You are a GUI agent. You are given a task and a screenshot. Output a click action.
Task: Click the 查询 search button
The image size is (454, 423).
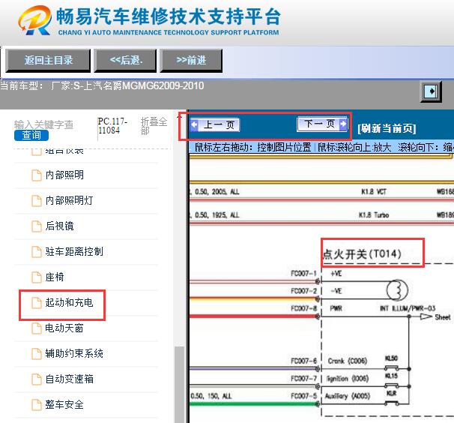(31, 135)
